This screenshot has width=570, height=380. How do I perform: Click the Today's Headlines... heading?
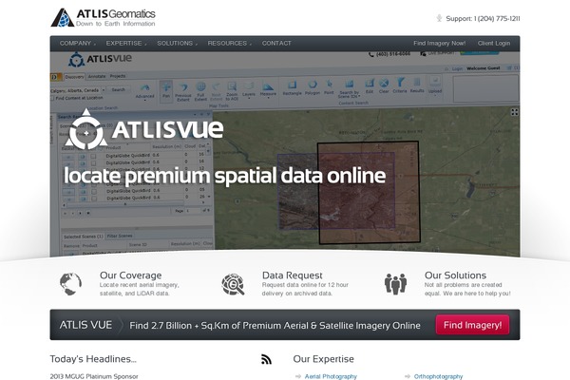coord(93,359)
